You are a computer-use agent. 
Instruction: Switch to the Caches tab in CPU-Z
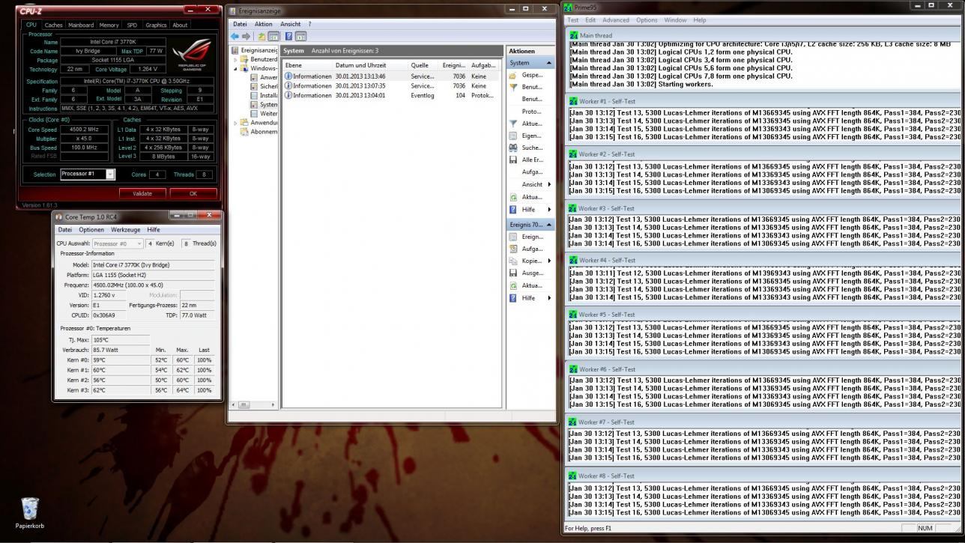(54, 25)
